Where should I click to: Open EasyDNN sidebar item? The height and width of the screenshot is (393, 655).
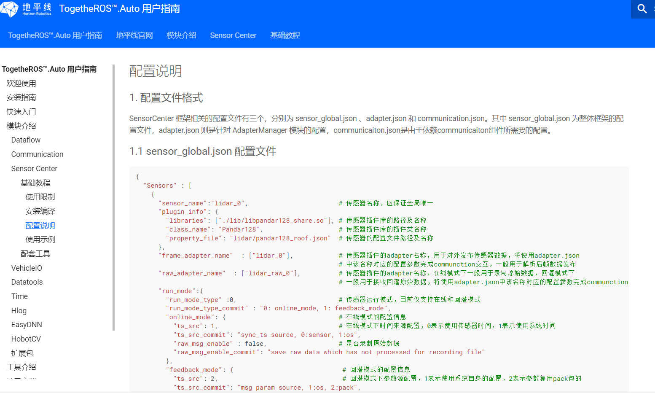coord(27,325)
